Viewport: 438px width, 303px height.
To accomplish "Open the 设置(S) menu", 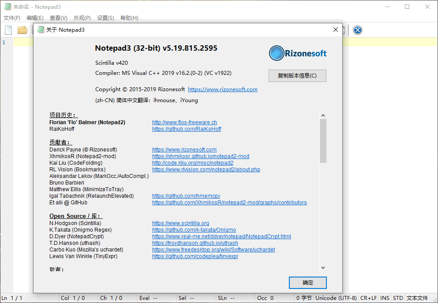I will 105,18.
